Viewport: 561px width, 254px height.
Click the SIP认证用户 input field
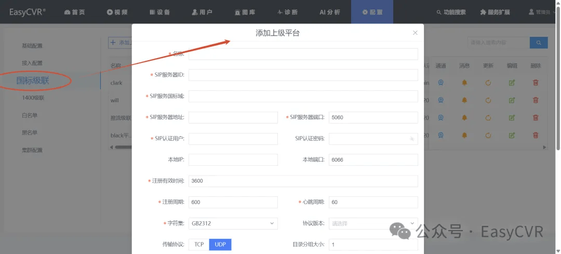pyautogui.click(x=233, y=139)
